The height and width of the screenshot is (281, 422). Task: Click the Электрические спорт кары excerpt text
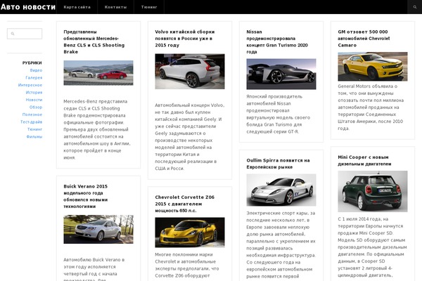281,244
